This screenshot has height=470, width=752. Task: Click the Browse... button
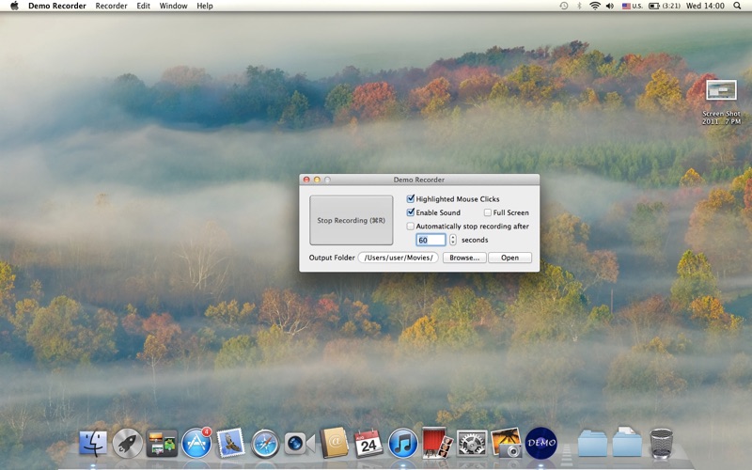tap(464, 258)
